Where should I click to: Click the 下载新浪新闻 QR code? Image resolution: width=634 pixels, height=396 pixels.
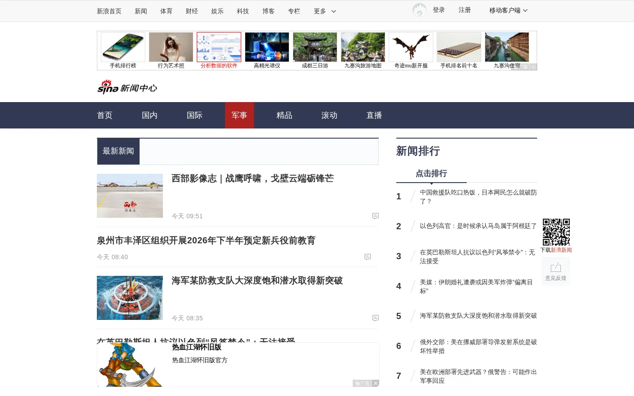(x=556, y=232)
